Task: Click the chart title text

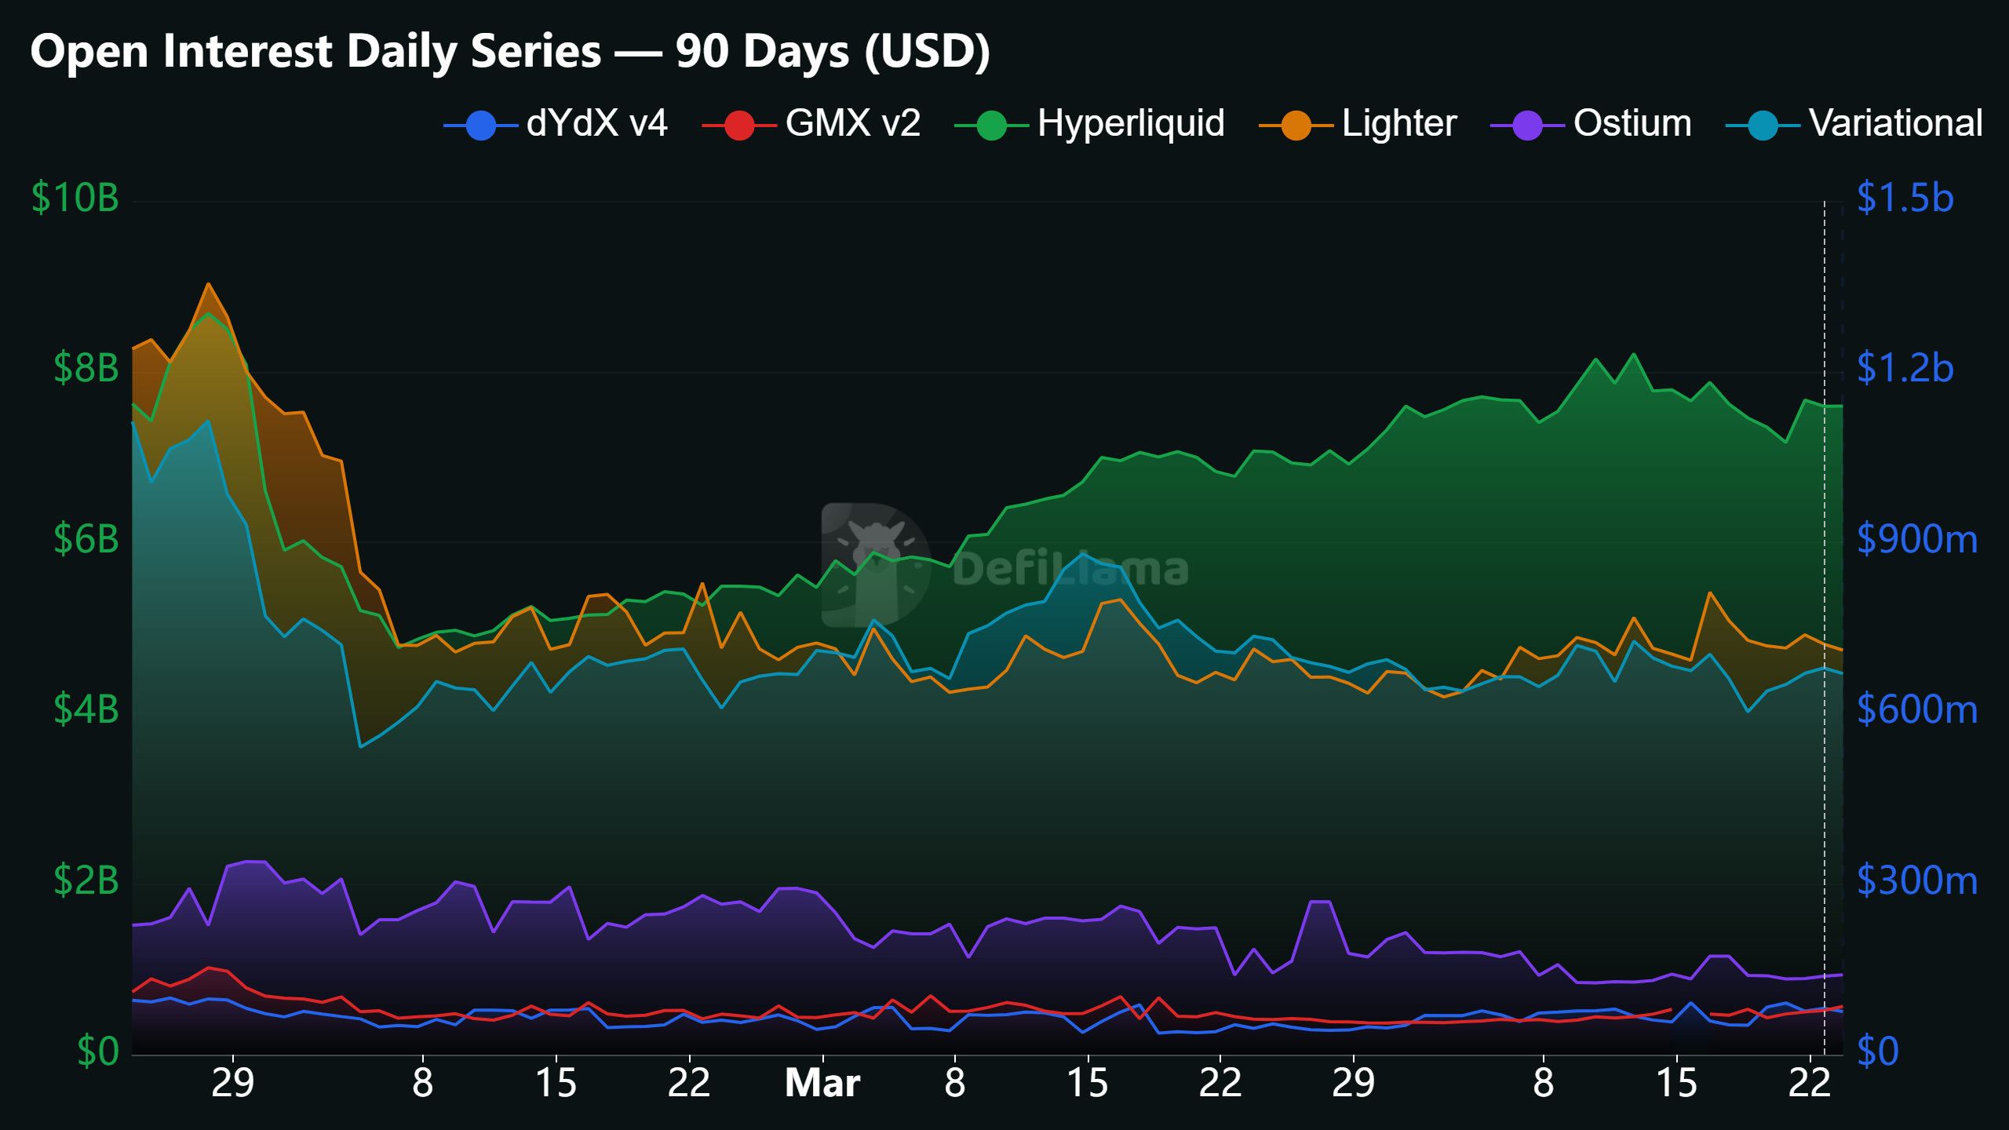Action: click(510, 51)
